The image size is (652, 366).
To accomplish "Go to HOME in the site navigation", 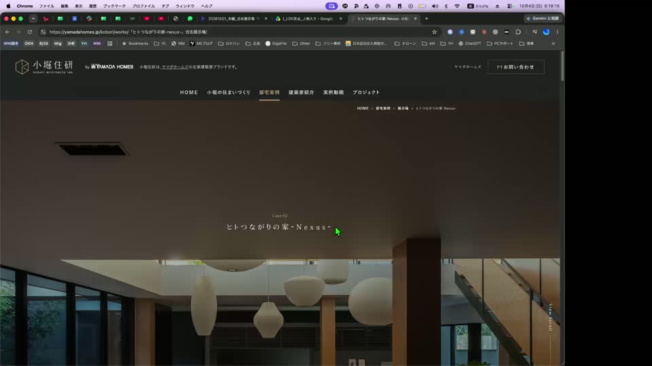I will coord(189,93).
